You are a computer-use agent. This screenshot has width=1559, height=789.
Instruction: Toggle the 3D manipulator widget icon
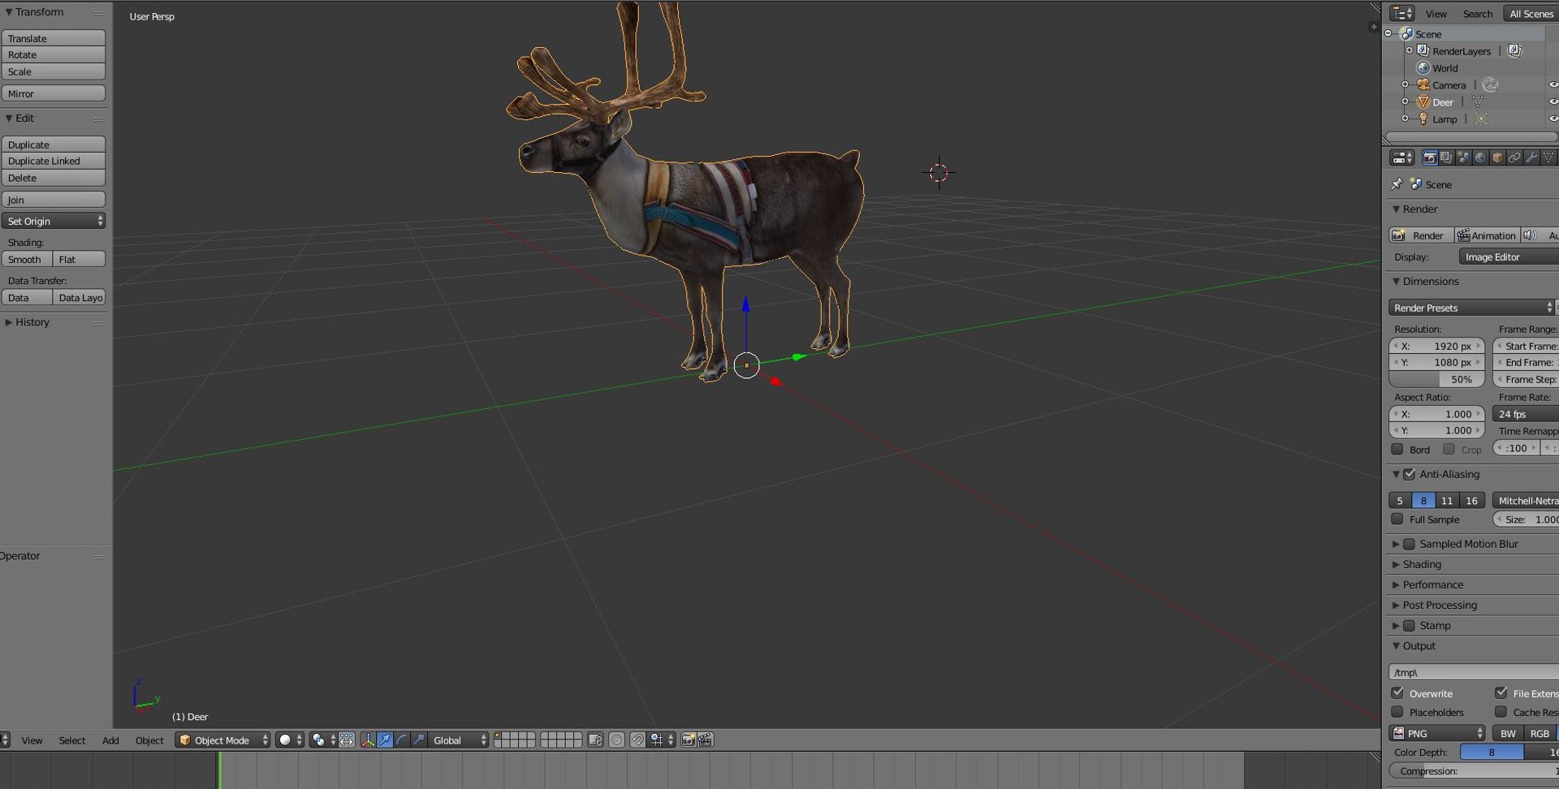click(368, 739)
